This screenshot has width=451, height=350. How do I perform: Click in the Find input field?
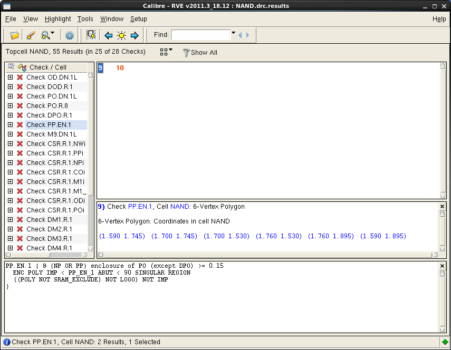[200, 35]
